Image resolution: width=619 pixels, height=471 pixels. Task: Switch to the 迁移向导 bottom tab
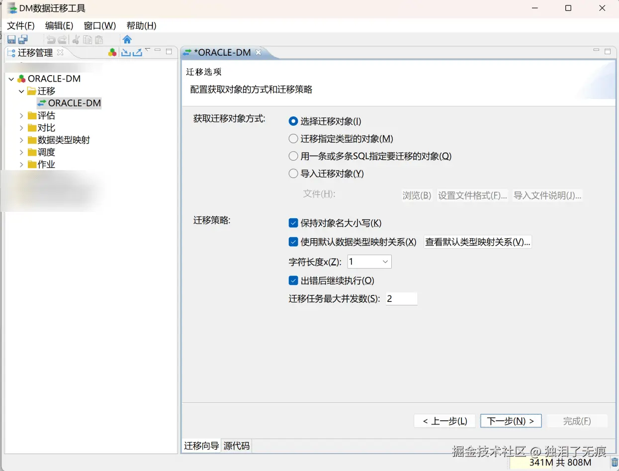tap(201, 446)
